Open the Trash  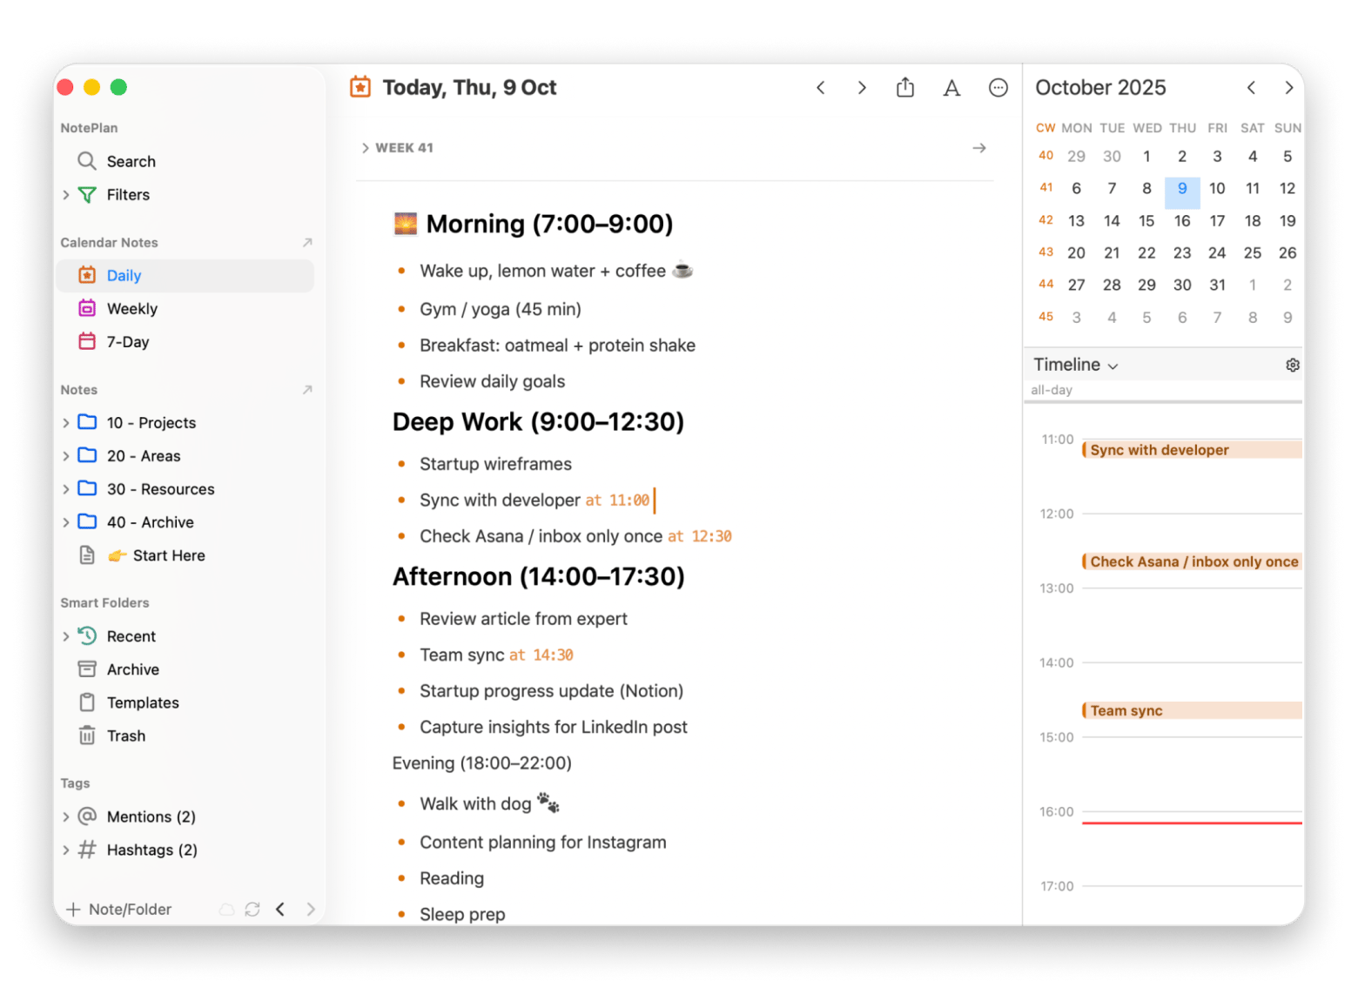[124, 736]
